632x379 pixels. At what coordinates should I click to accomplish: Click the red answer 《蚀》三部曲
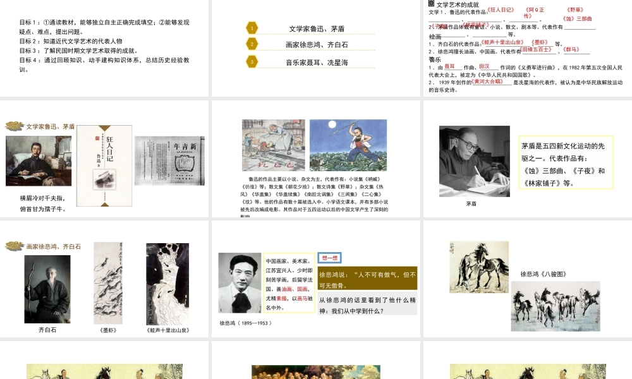point(577,18)
